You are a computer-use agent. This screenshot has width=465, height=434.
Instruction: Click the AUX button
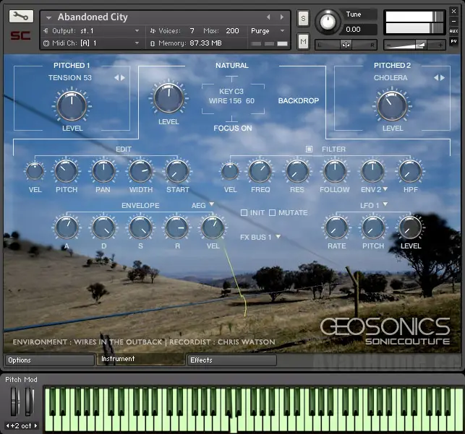click(453, 31)
